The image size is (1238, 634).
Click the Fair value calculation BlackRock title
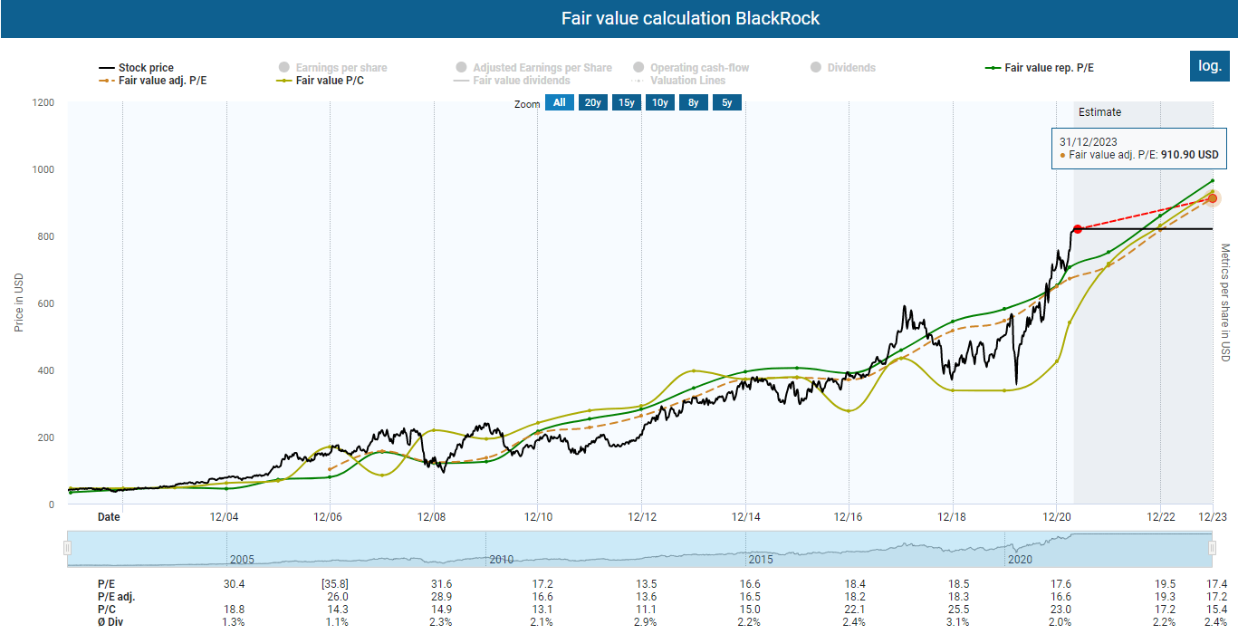tap(690, 19)
